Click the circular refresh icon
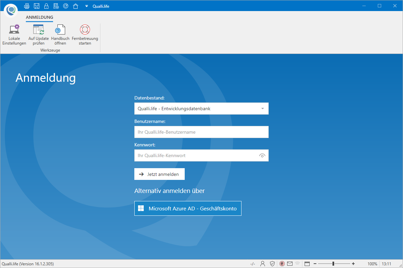Image resolution: width=403 pixels, height=268 pixels. 66,6
